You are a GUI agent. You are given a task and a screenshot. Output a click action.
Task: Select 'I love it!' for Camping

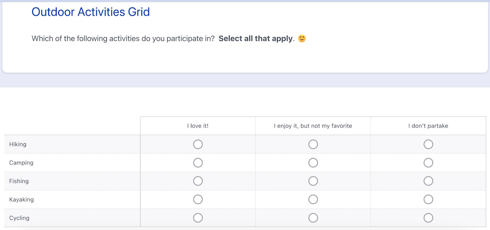coord(198,163)
